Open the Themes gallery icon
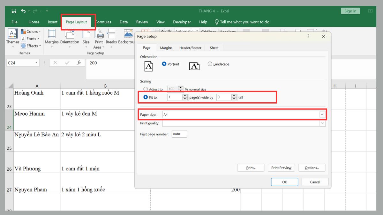The height and width of the screenshot is (215, 383). pyautogui.click(x=13, y=34)
